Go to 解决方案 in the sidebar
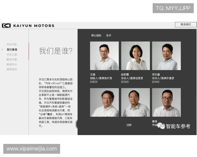197x157 pixels. tap(12, 60)
